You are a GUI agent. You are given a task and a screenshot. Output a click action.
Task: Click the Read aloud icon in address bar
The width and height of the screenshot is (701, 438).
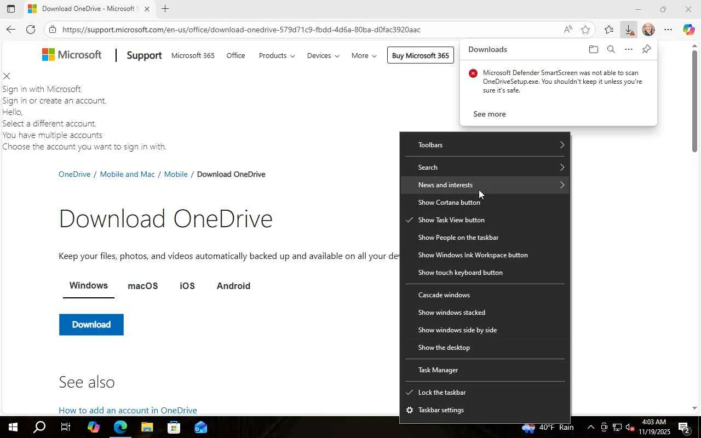tap(568, 30)
